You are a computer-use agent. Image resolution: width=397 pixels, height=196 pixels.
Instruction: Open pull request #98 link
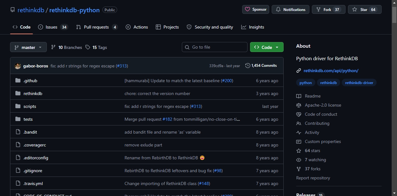coord(218,171)
